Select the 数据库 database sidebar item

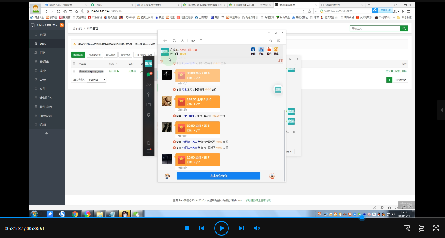pyautogui.click(x=44, y=62)
